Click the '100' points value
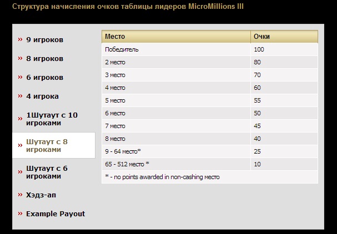The image size is (337, 234). click(x=259, y=49)
